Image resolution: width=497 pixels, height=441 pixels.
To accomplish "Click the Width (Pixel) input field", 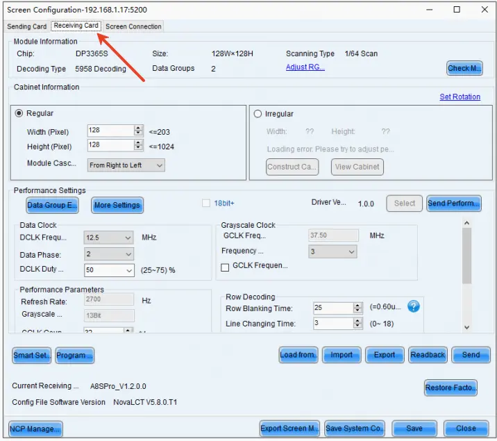I will [x=110, y=131].
